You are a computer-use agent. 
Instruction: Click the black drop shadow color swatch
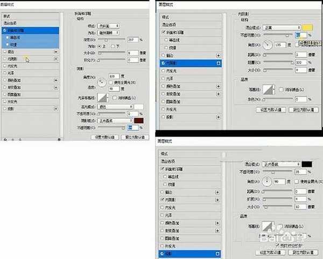(307, 163)
